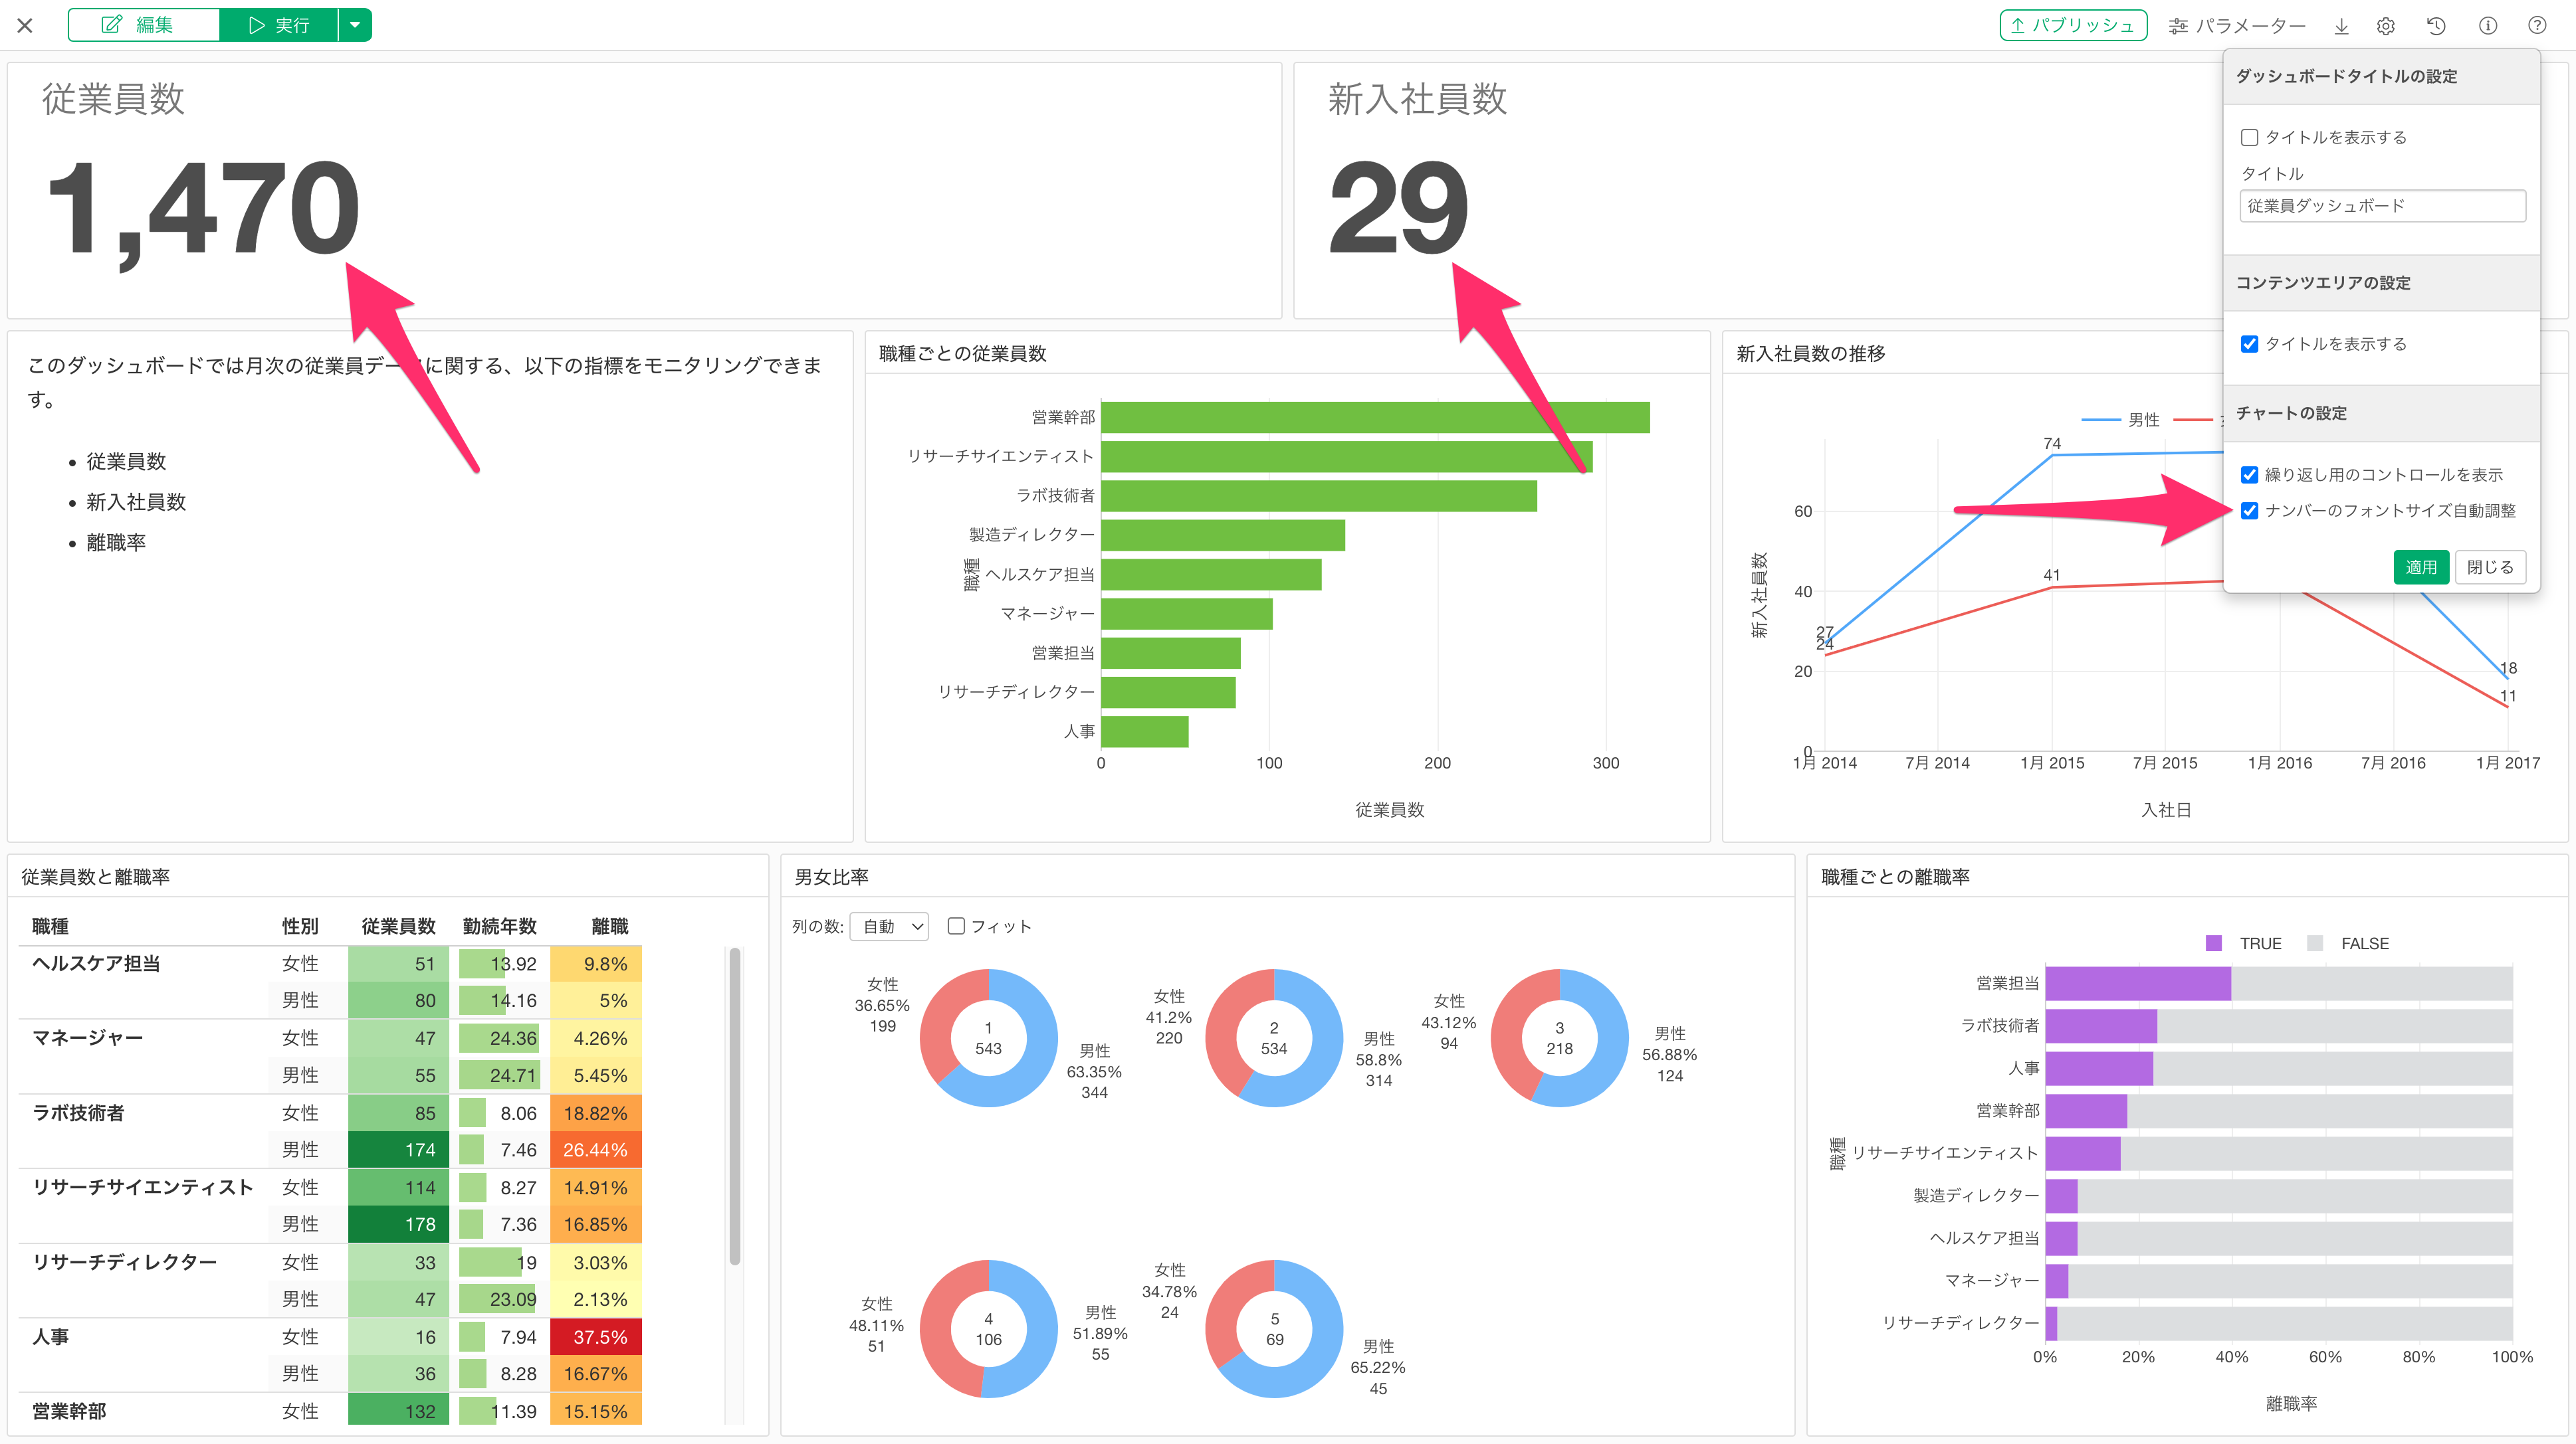2576x1444 pixels.
Task: Open the history clock icon
Action: pyautogui.click(x=2436, y=26)
